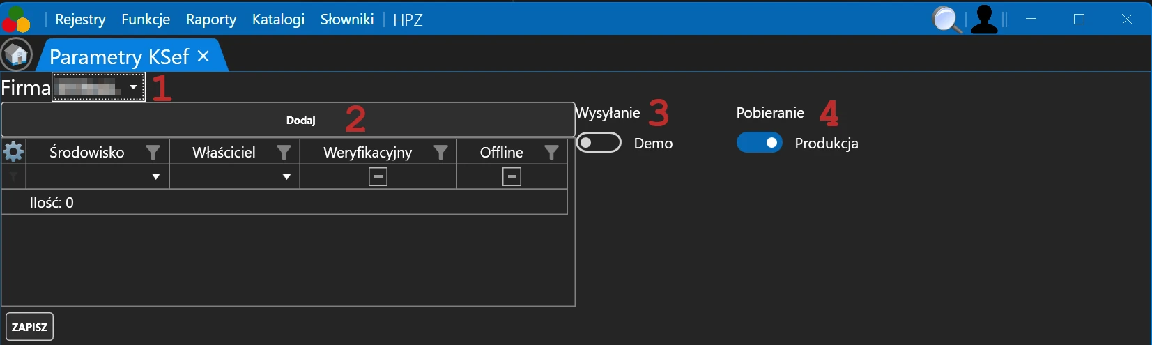
Task: Click the Weryfikacyjny column filter icon
Action: (x=440, y=152)
